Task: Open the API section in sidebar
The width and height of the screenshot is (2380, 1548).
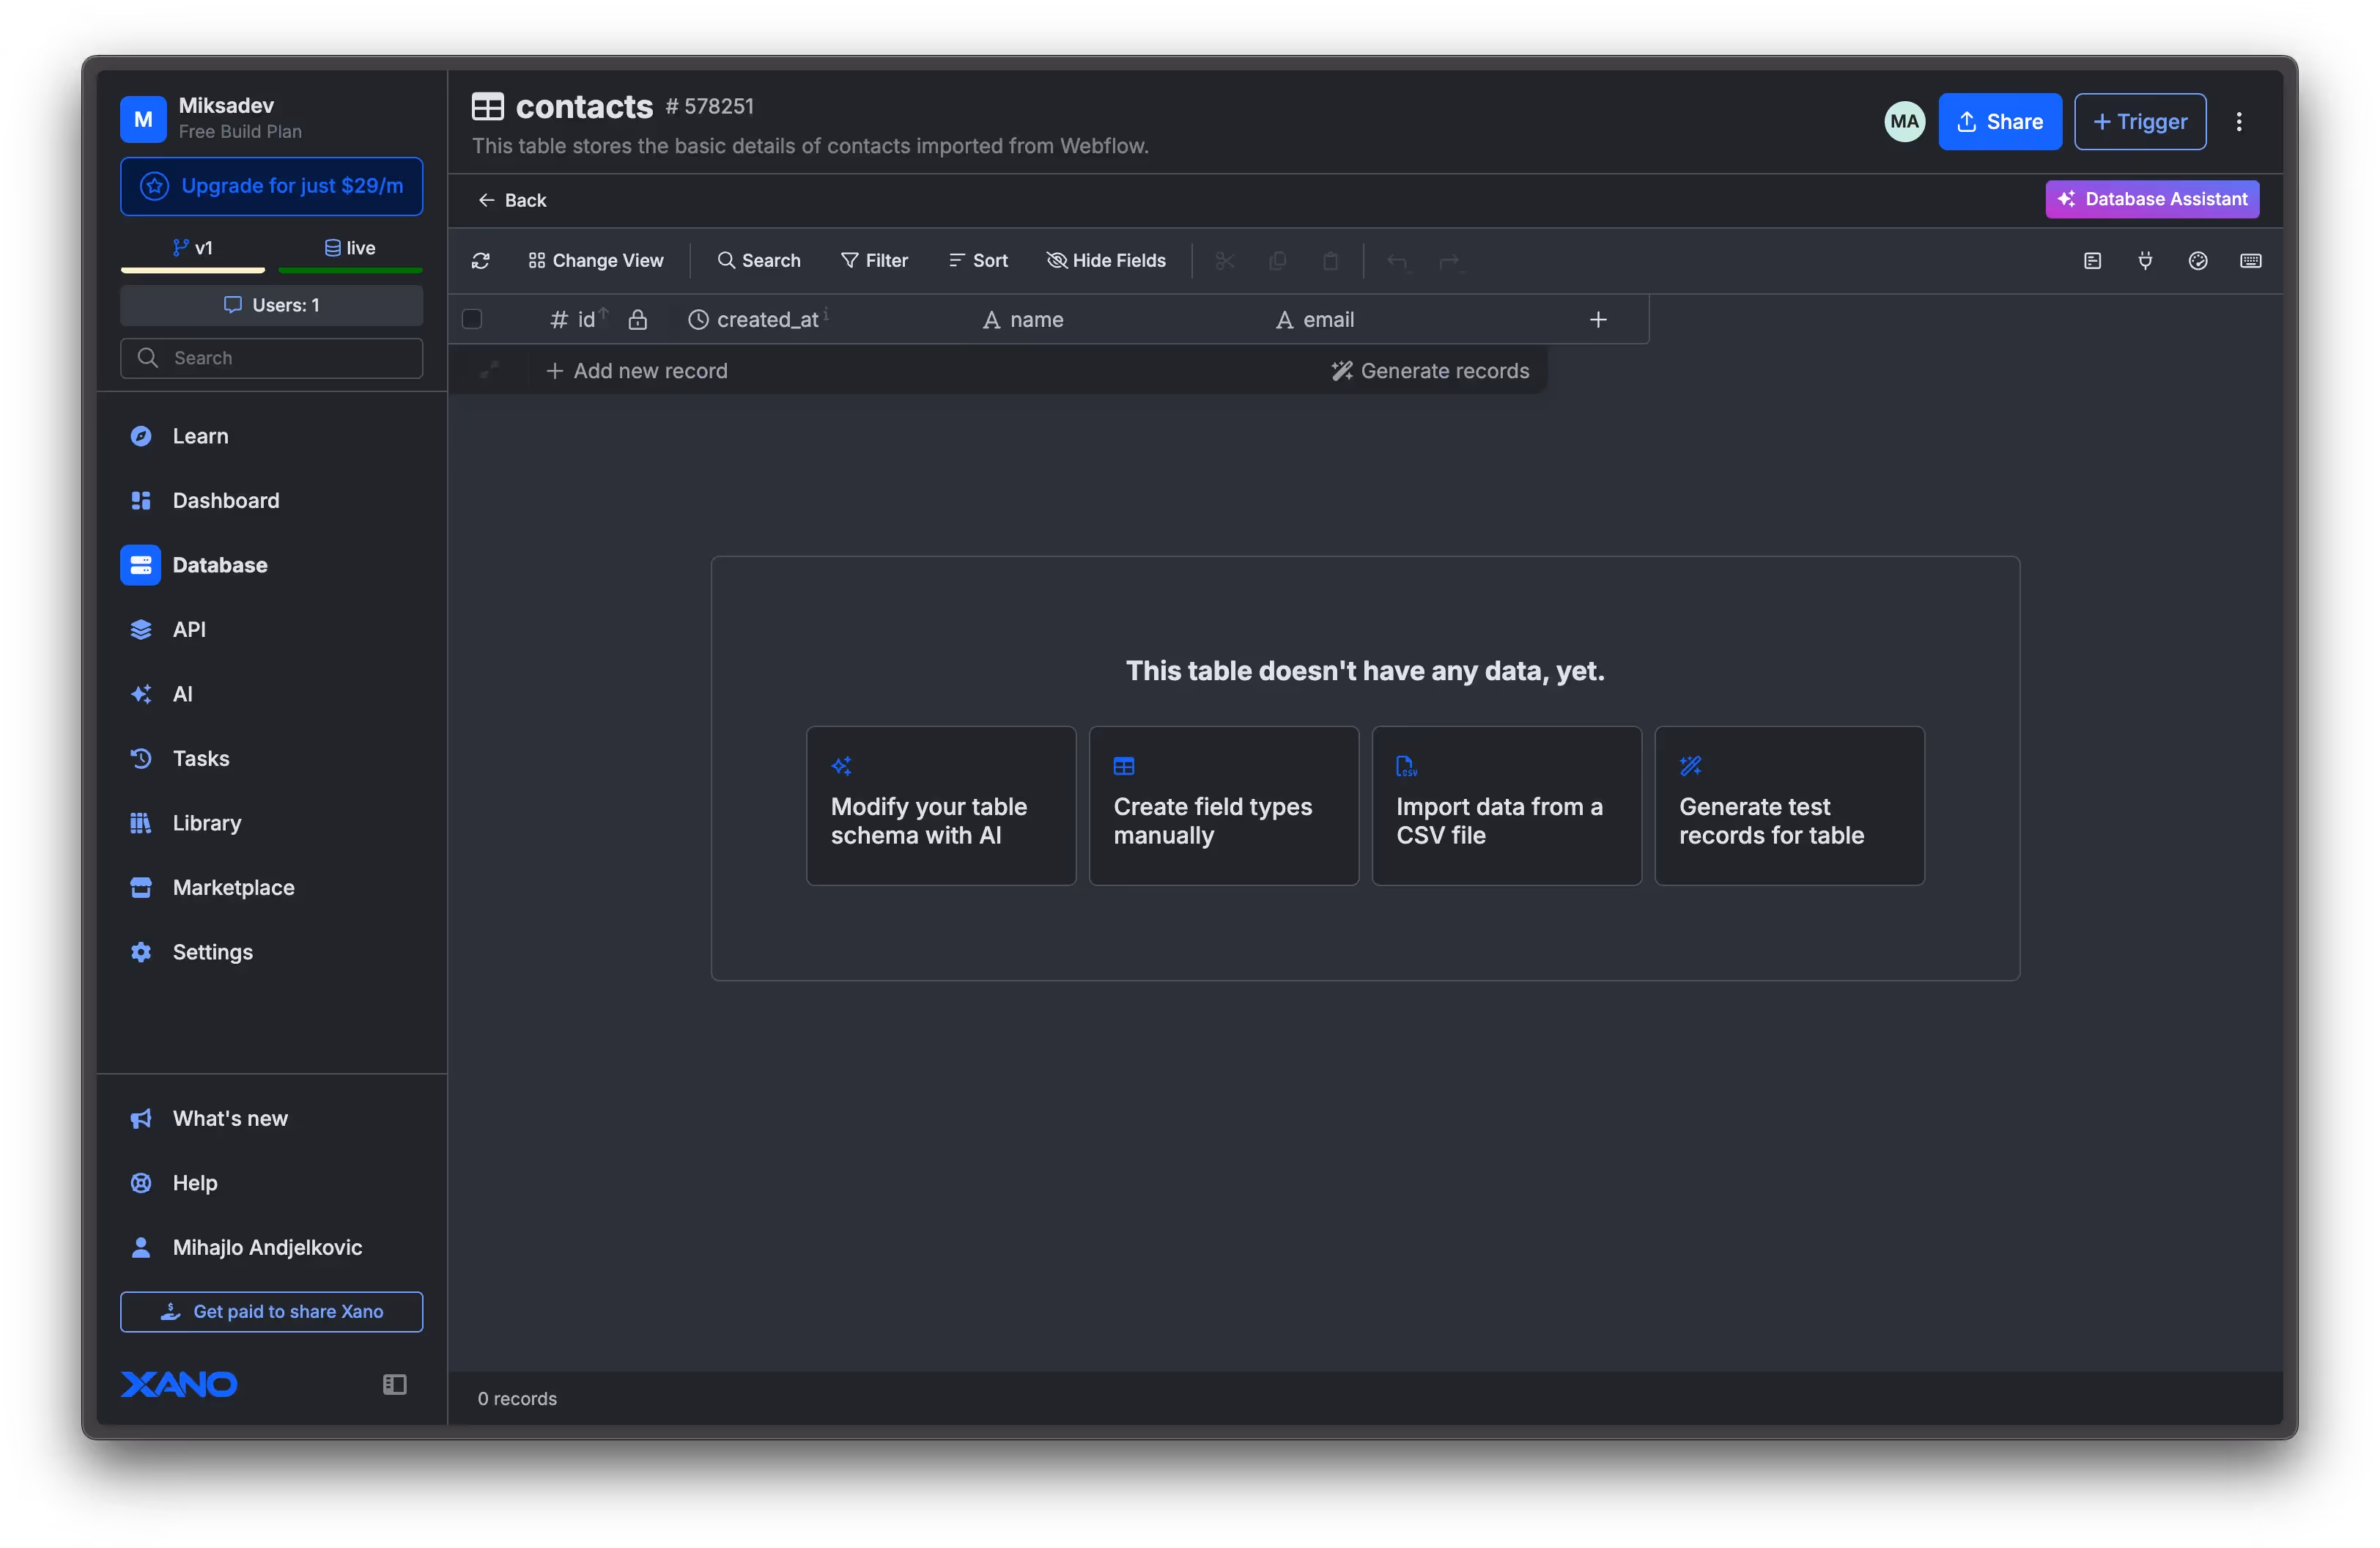Action: click(189, 629)
